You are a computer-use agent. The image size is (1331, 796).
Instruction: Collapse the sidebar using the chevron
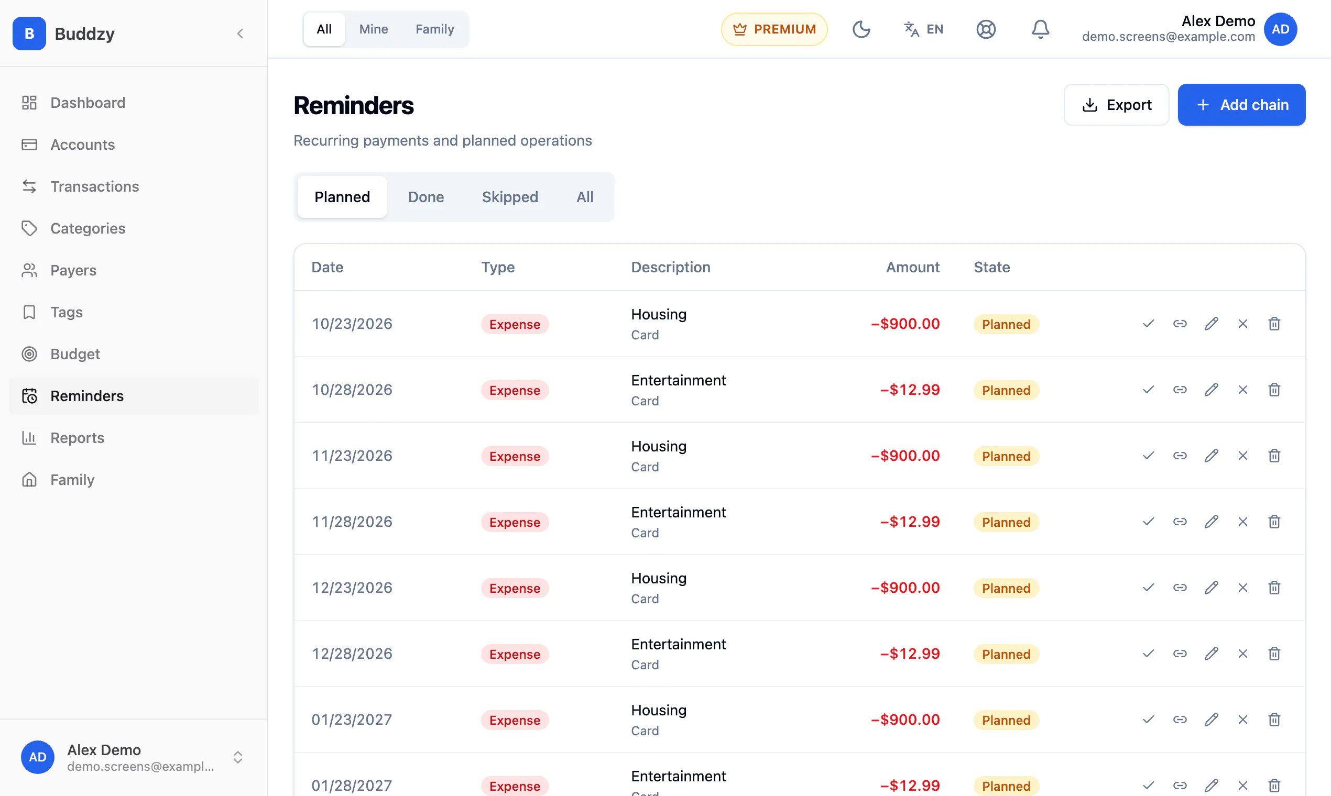point(240,34)
